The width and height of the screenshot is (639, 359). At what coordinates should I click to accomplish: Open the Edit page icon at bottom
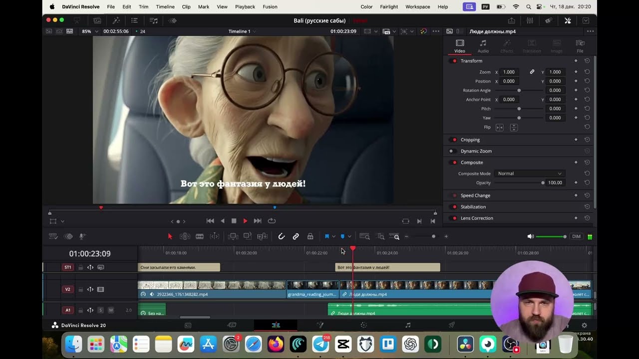[x=276, y=325]
